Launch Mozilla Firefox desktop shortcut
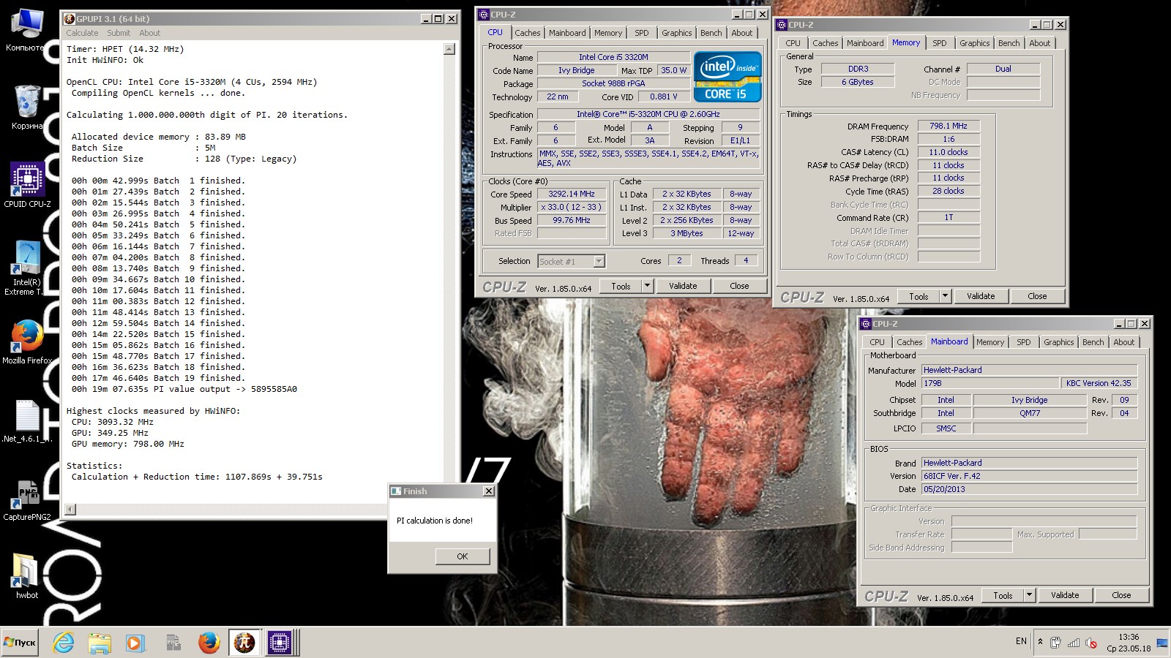 click(x=27, y=341)
